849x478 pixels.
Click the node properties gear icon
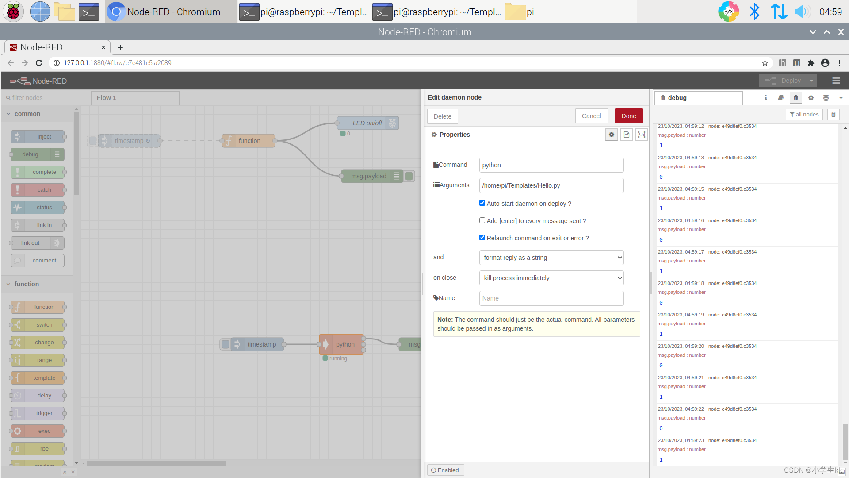coord(612,135)
